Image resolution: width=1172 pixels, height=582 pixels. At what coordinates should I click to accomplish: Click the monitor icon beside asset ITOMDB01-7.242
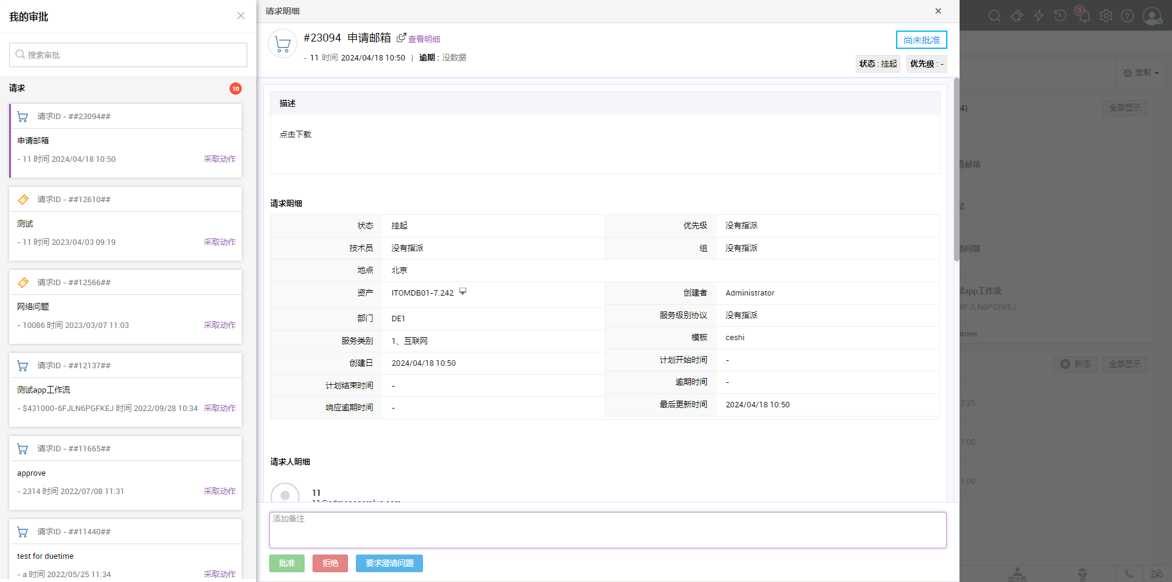[x=463, y=292]
